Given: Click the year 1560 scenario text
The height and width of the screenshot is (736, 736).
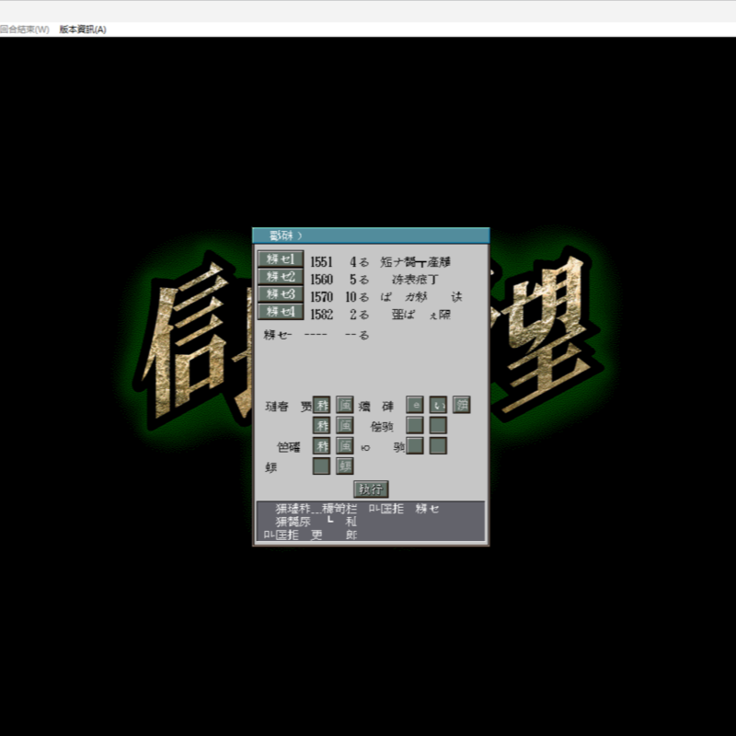Looking at the screenshot, I should point(321,280).
